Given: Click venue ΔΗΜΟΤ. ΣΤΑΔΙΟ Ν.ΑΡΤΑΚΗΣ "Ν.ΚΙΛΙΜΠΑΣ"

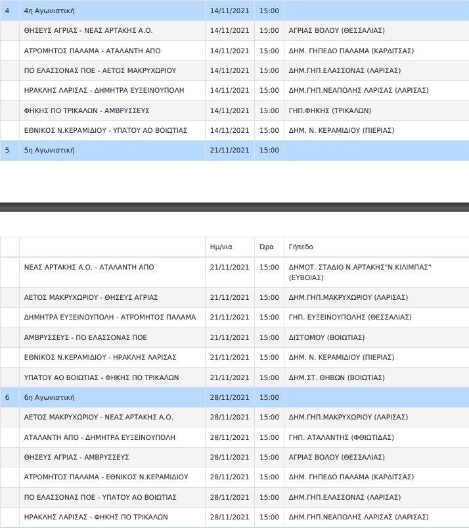Looking at the screenshot, I should [360, 272].
